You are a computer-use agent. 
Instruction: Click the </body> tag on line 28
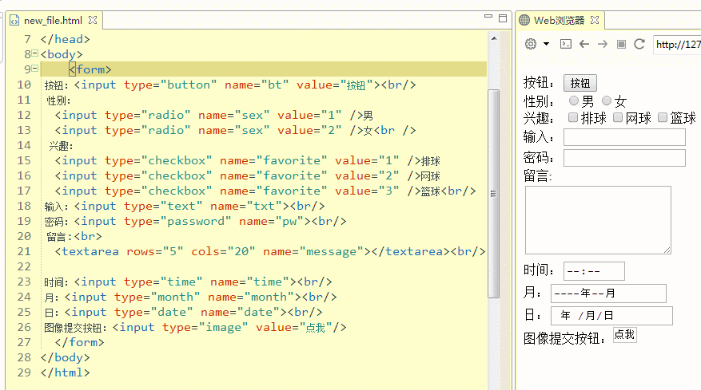(65, 358)
